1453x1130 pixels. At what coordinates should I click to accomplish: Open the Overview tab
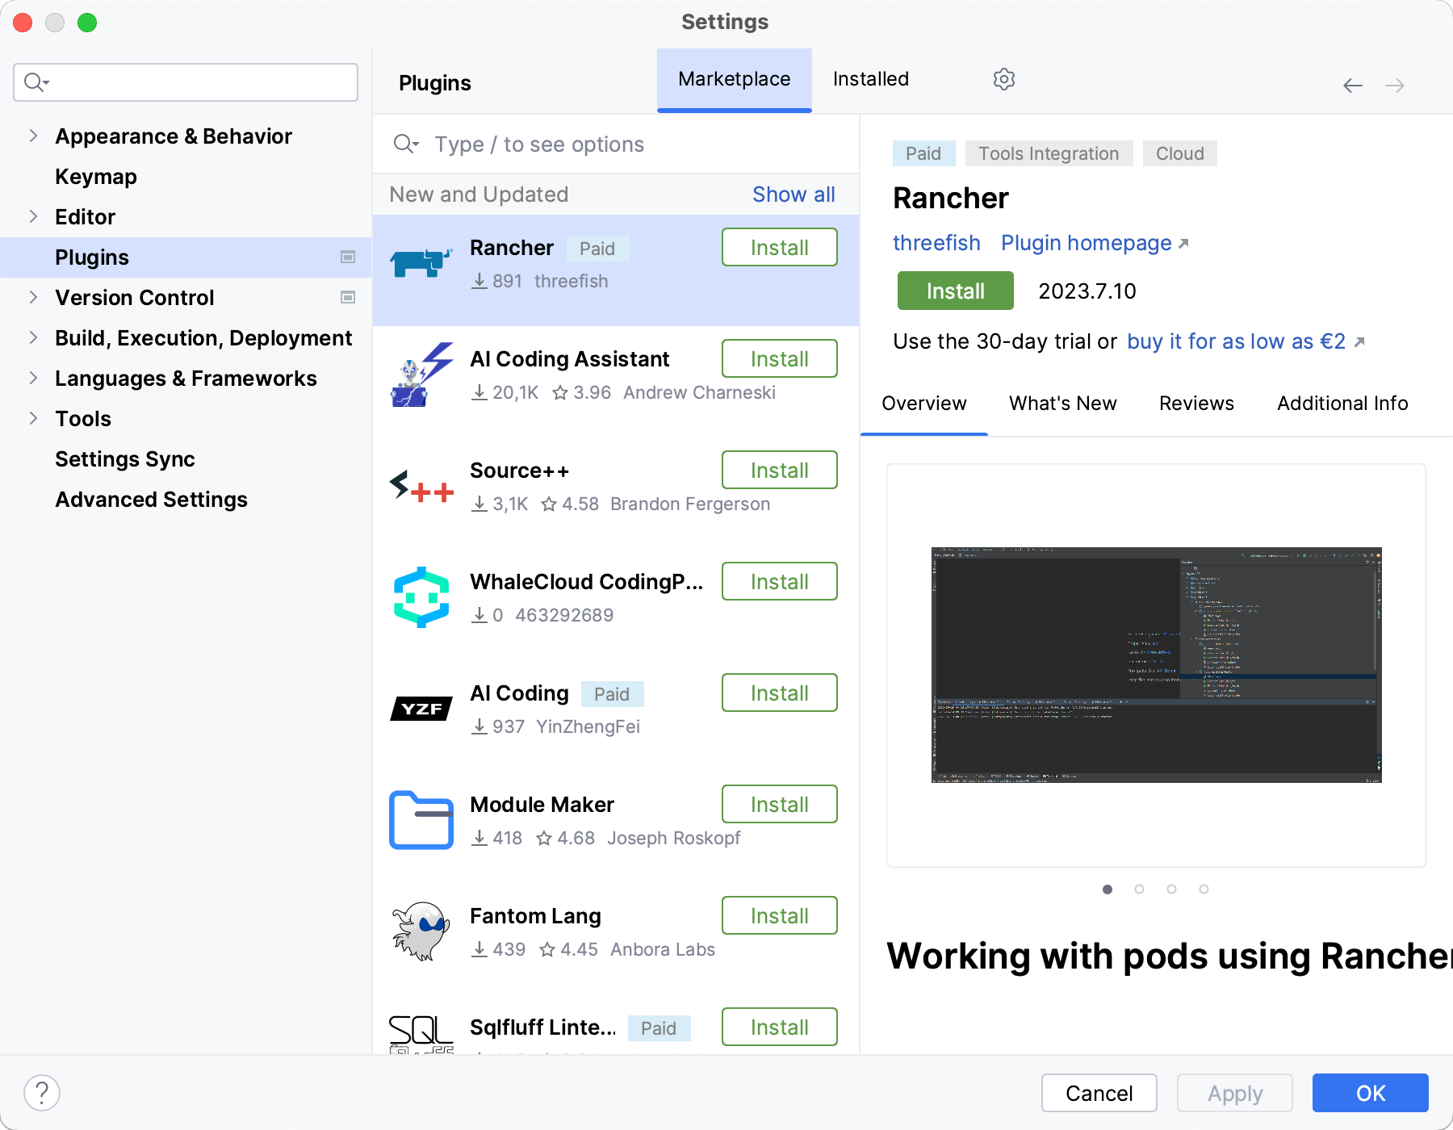pyautogui.click(x=924, y=404)
